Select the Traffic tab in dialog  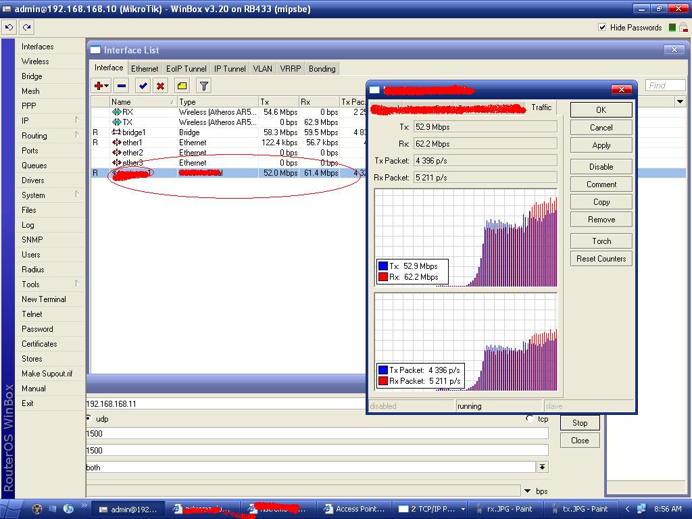[x=541, y=107]
